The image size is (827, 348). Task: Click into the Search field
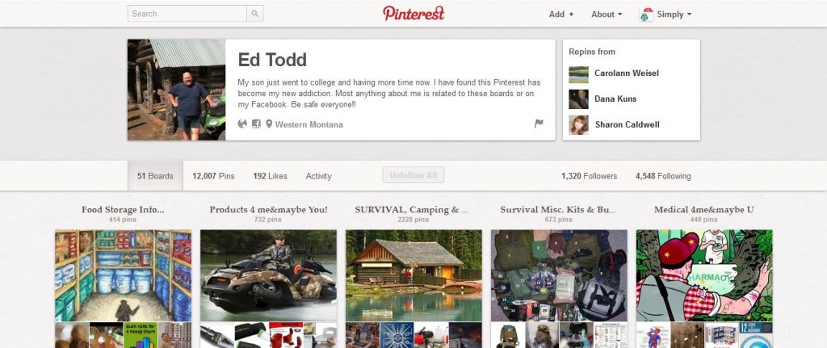[187, 14]
